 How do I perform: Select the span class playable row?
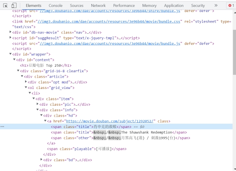click(87, 149)
